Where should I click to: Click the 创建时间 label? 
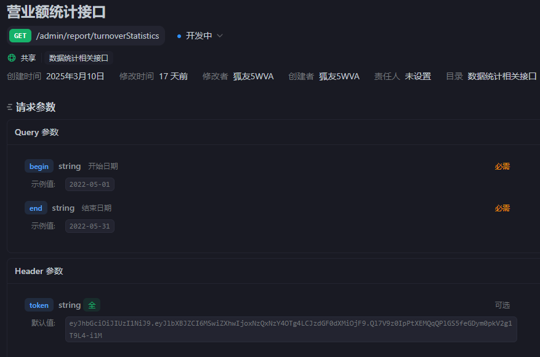pyautogui.click(x=24, y=76)
